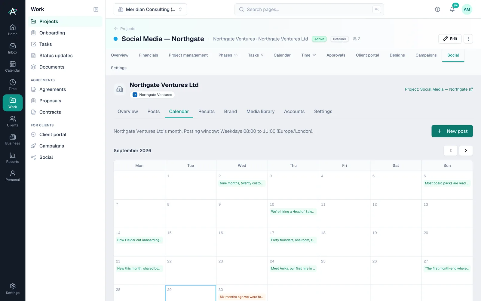Open Reports in the left rail
481x301 pixels.
(13, 158)
